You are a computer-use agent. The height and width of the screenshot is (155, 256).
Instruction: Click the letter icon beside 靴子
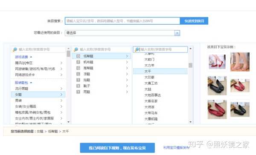pyautogui.click(x=79, y=86)
